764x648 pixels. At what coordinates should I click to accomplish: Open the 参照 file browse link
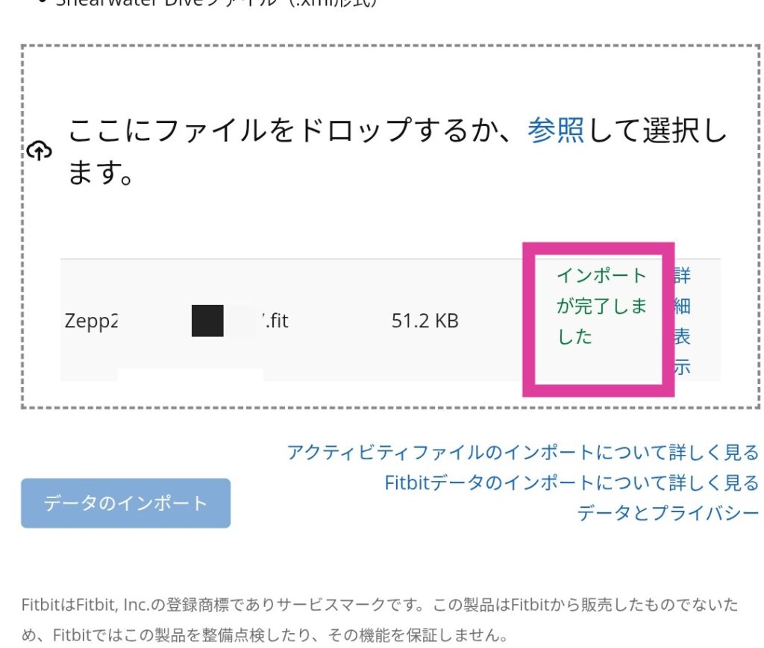555,130
